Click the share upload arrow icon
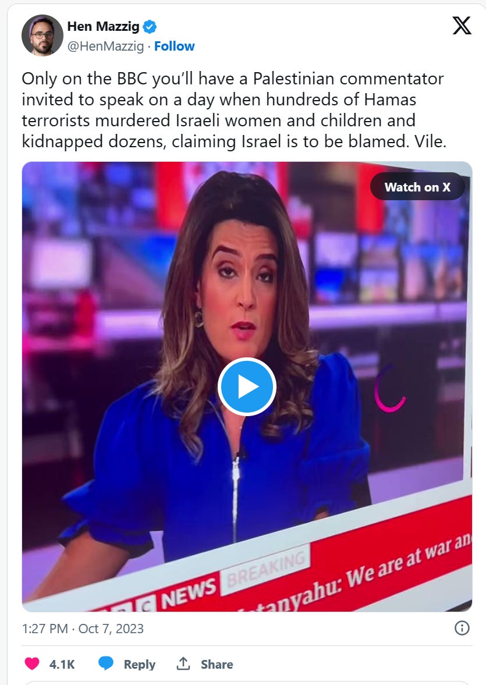This screenshot has width=486, height=685. pos(183,663)
